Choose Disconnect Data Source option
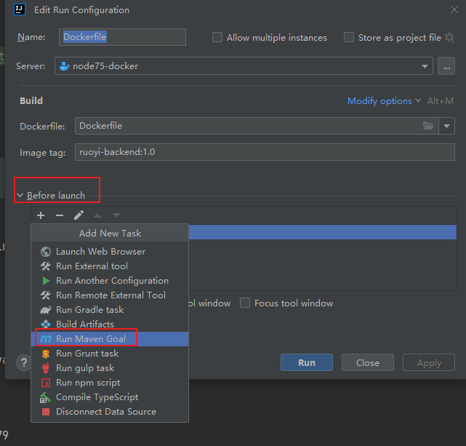Screen dimensions: 466x446 [110, 412]
